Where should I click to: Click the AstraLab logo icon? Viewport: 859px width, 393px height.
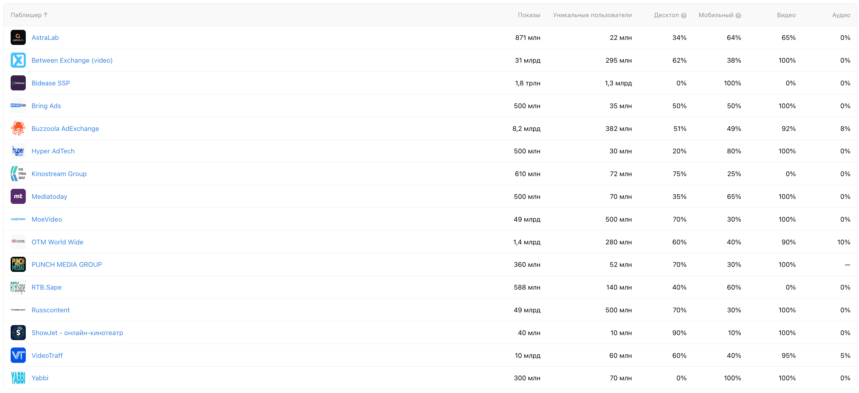click(x=18, y=38)
